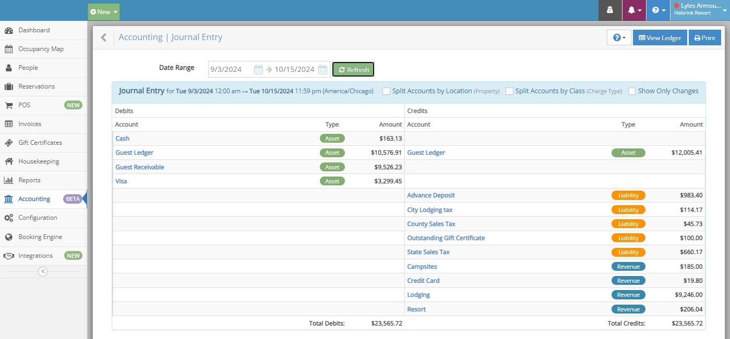Open the start date calendar picker icon
This screenshot has width=730, height=339.
[258, 69]
